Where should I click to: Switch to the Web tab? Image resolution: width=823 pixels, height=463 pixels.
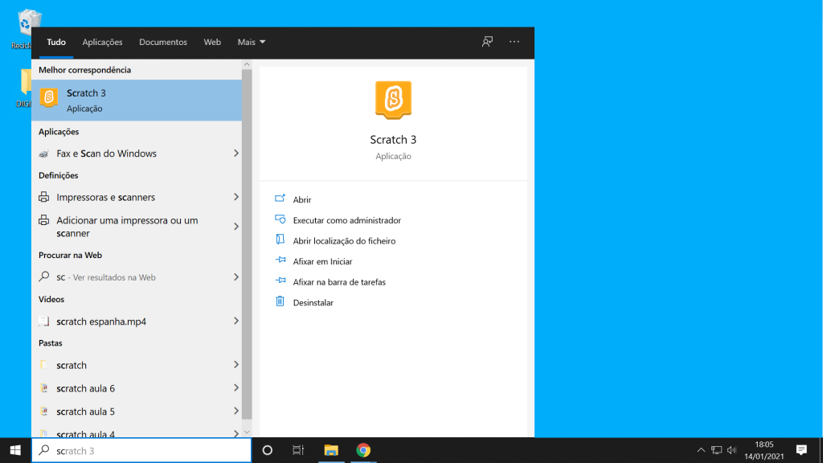[212, 42]
